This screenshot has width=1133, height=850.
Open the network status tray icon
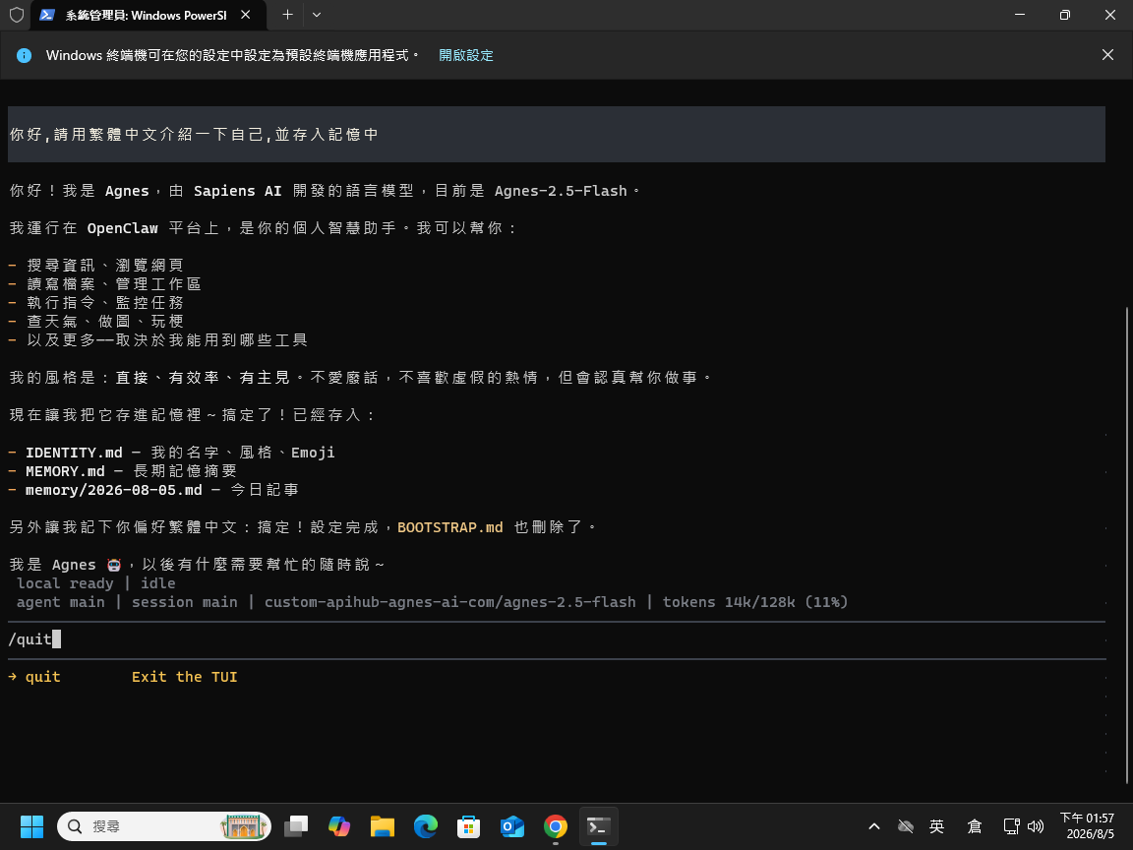(1012, 826)
